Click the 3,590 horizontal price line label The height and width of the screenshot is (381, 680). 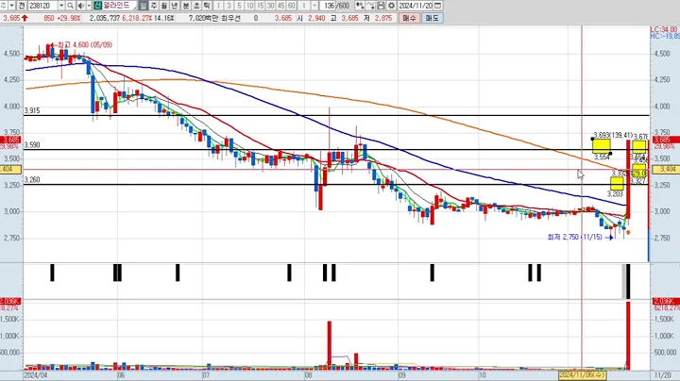[x=32, y=145]
